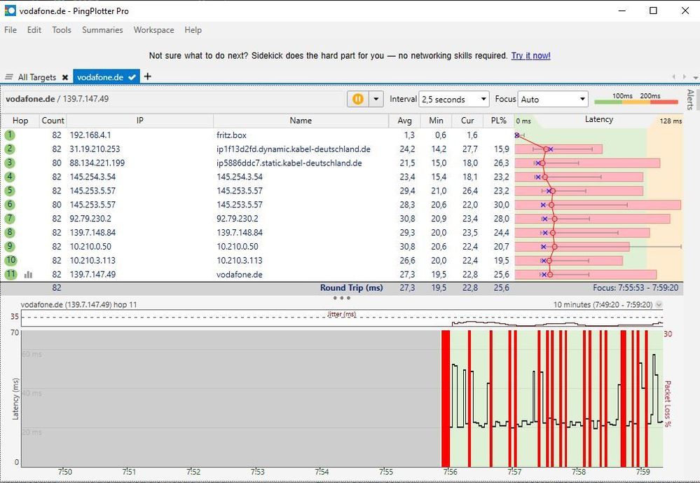Toggle the checkmark on vodafone.de tab
Screen dimensions: 700x483
132,77
